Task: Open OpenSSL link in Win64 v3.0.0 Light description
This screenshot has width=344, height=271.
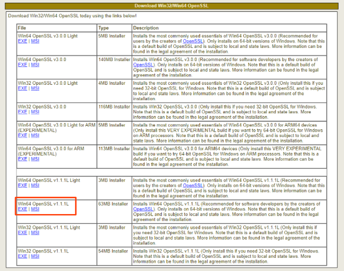Action: [x=193, y=41]
